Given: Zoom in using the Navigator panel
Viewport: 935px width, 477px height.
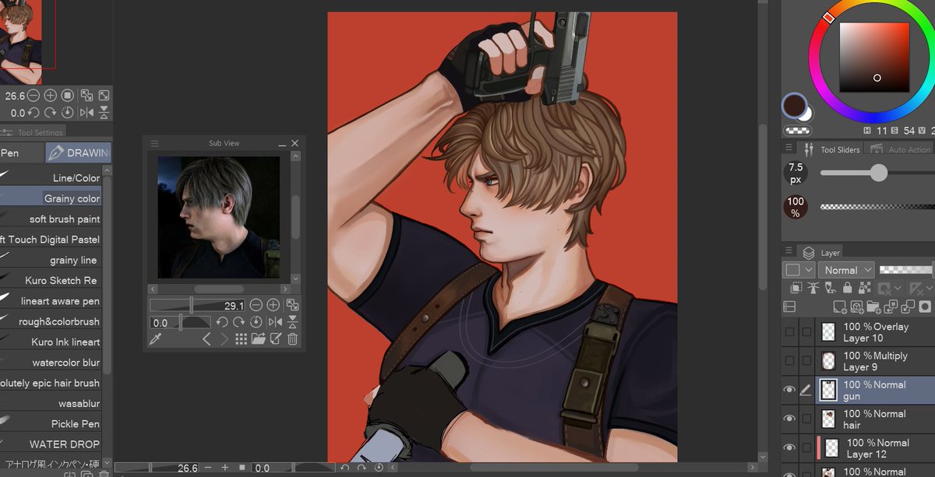Looking at the screenshot, I should [50, 96].
